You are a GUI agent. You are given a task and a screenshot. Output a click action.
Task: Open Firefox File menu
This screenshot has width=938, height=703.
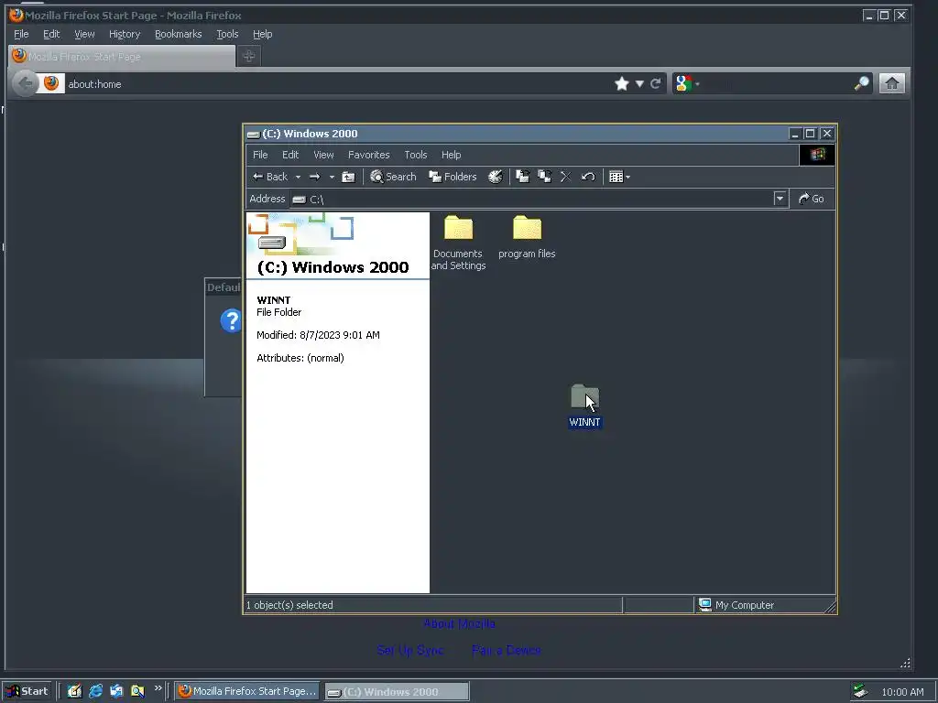(21, 34)
